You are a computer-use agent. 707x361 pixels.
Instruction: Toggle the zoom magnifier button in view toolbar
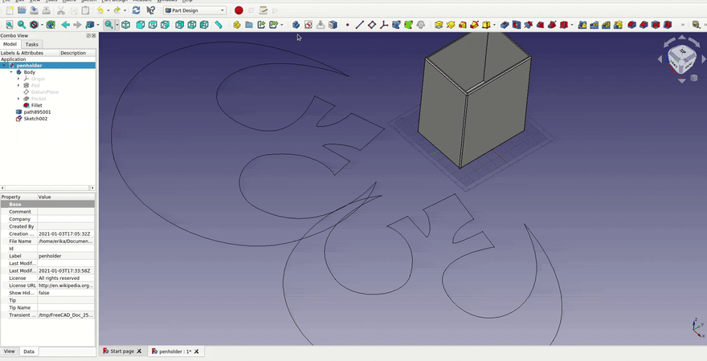pos(108,25)
